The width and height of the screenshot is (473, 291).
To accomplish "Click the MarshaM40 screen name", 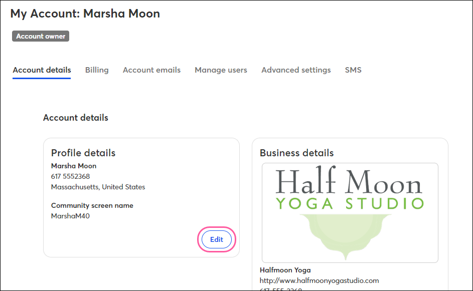I will (70, 216).
